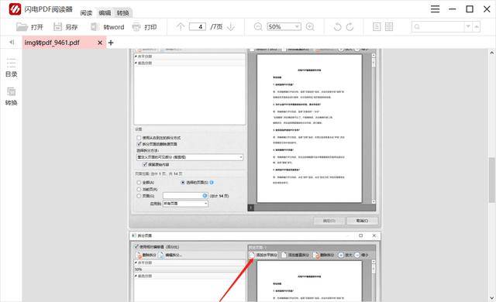The height and width of the screenshot is (302, 496).
Task: Rotate the page clockwise
Action: pyautogui.click(x=350, y=27)
